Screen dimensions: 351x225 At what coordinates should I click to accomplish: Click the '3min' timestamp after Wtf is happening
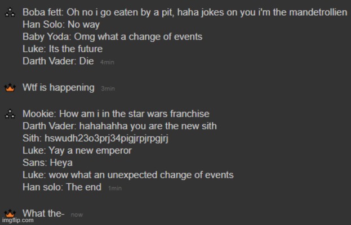point(108,89)
